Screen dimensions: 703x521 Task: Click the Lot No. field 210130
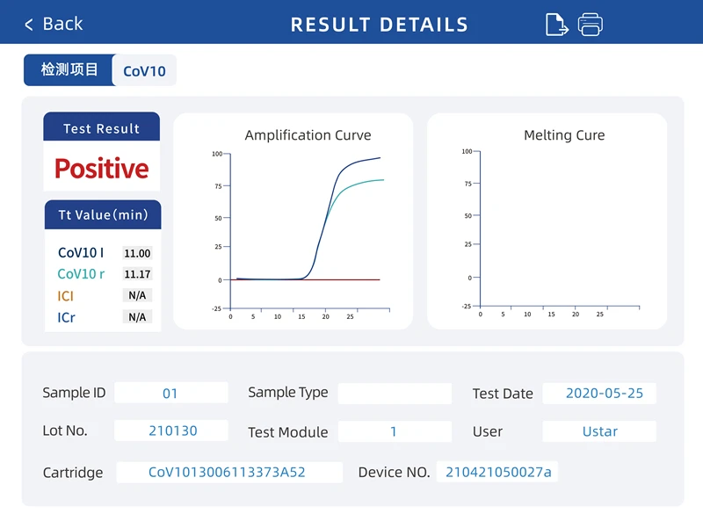coord(170,431)
